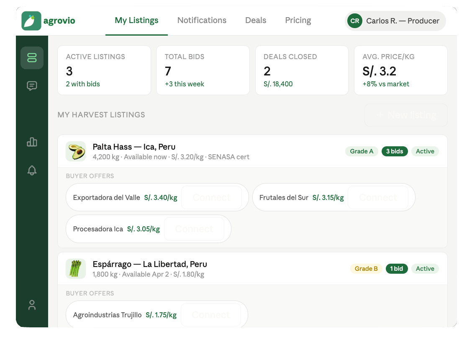Open the messages chat icon in sidebar
472x337 pixels.
32,86
